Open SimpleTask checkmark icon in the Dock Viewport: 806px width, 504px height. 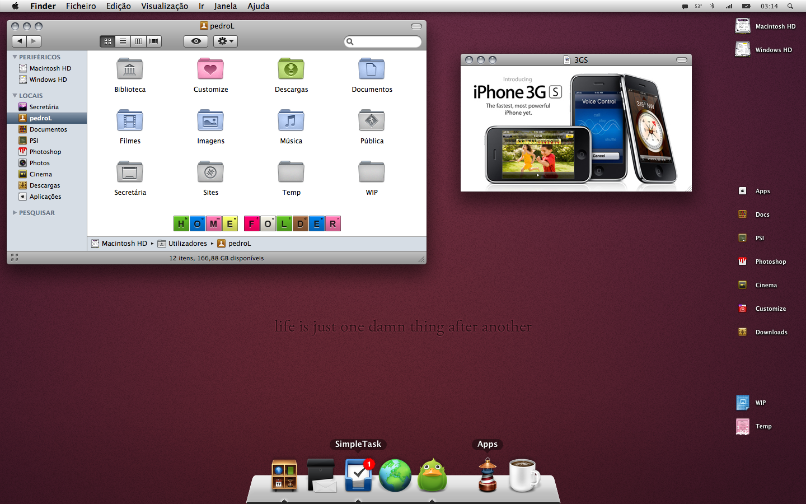358,475
